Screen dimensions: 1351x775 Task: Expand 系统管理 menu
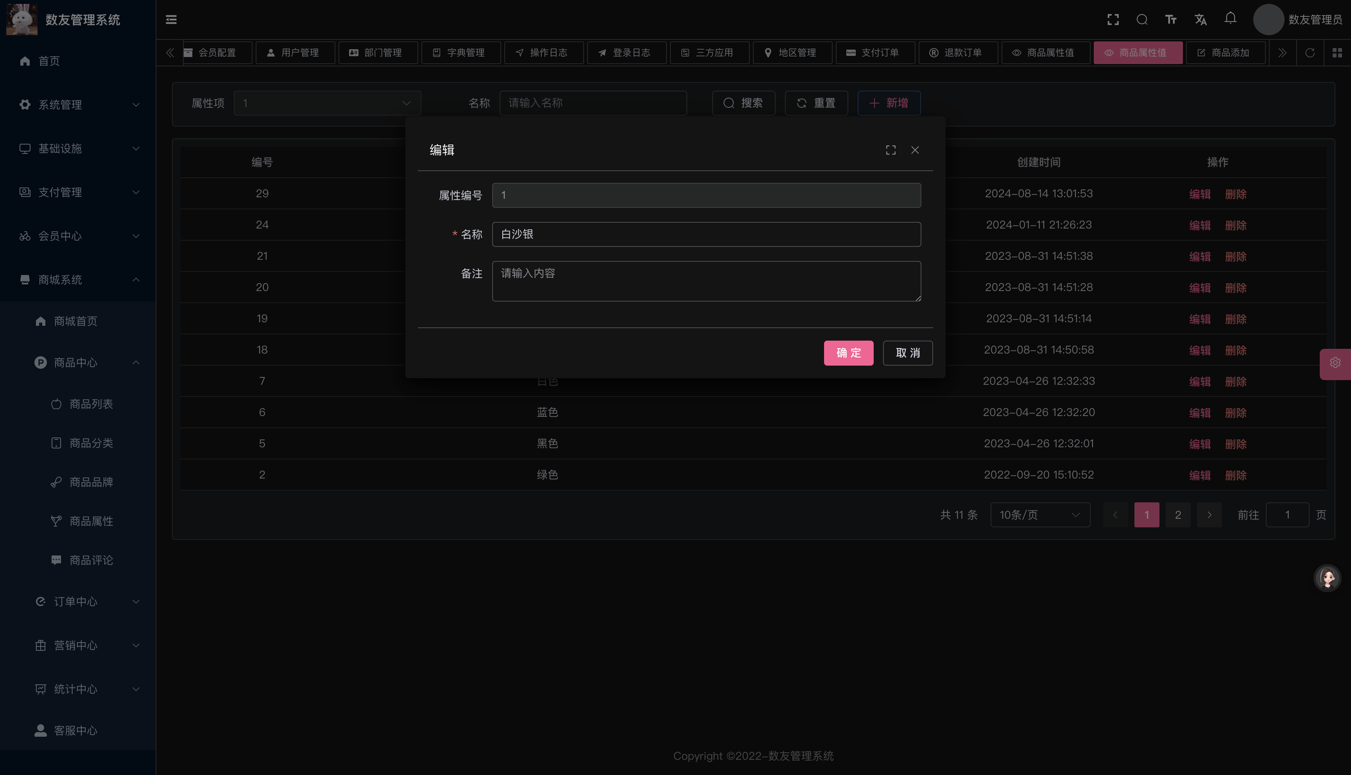[x=78, y=105]
